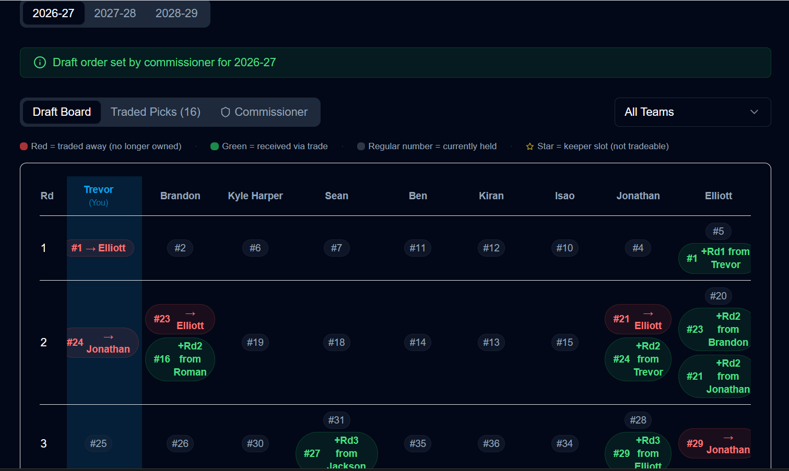Click Elliott's pick #20
This screenshot has height=471, width=789.
click(719, 296)
